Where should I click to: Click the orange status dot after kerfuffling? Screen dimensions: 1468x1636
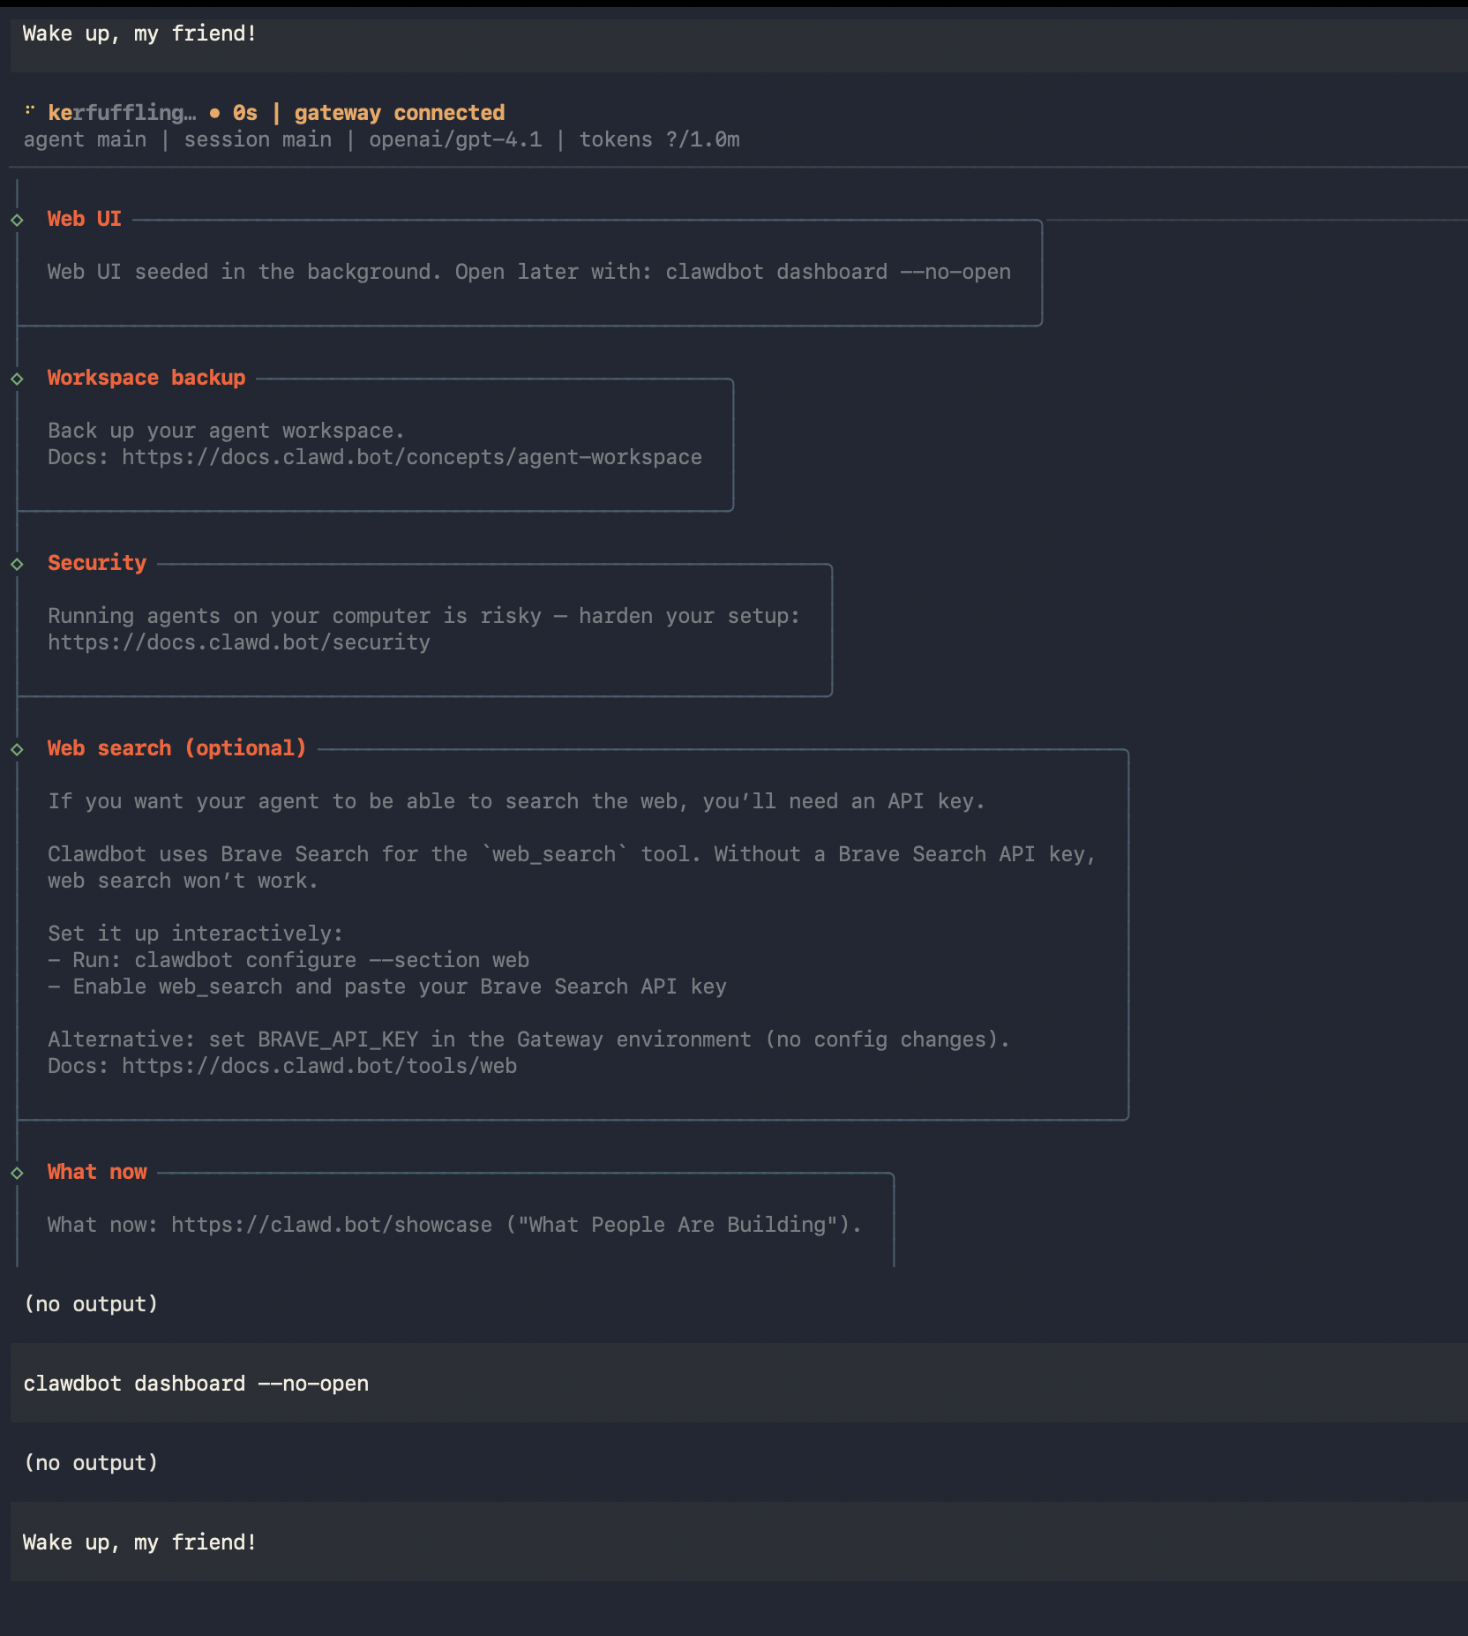[214, 113]
